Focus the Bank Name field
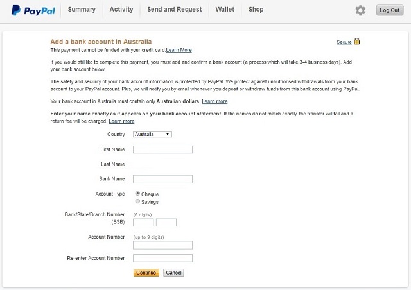 (x=162, y=179)
